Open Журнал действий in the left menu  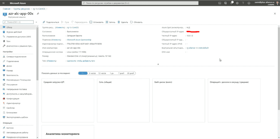coord(18,32)
